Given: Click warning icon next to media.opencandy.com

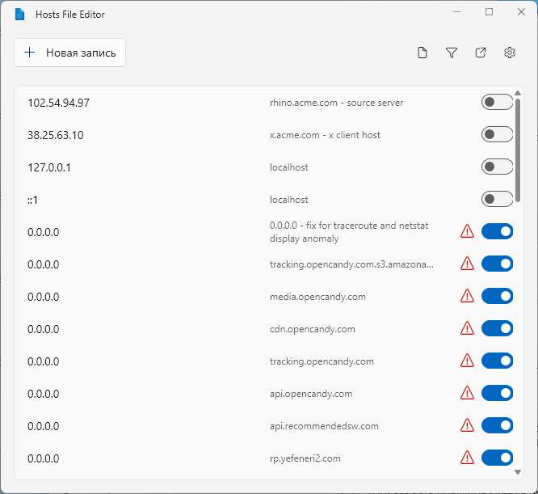Looking at the screenshot, I should pyautogui.click(x=467, y=297).
